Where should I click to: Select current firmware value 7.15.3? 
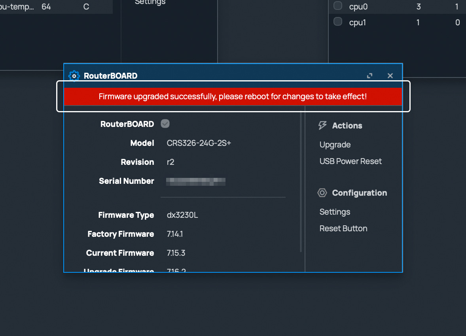tap(176, 253)
